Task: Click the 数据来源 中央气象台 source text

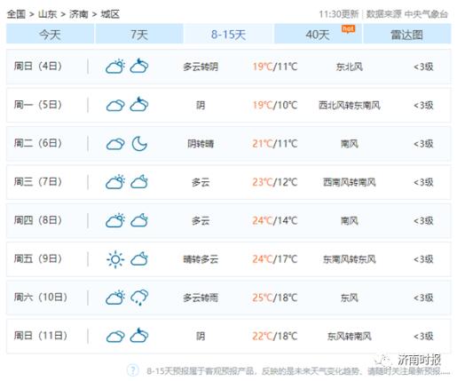Action: [407, 14]
